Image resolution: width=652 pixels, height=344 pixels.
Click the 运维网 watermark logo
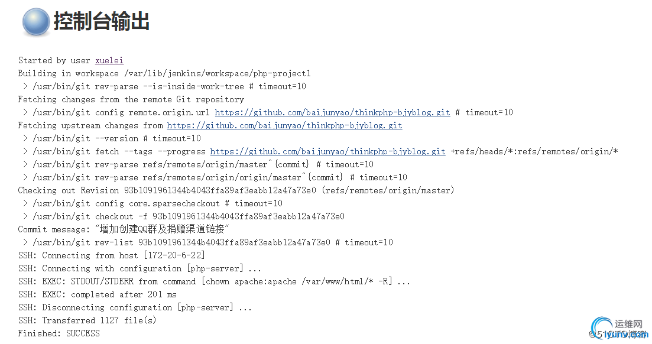point(619,328)
